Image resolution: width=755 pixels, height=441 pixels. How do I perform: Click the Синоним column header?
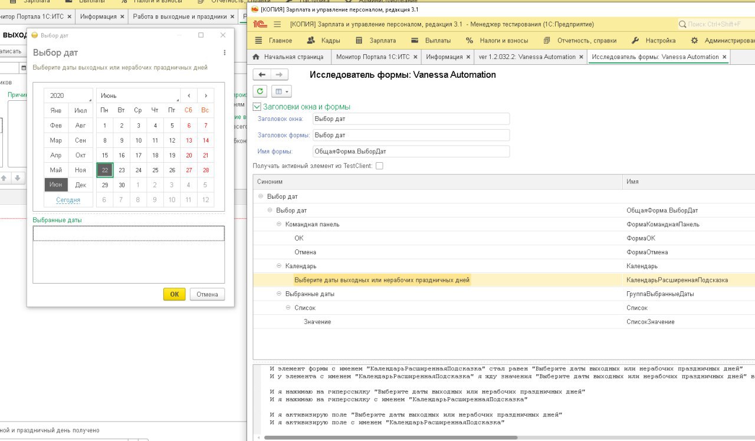438,182
